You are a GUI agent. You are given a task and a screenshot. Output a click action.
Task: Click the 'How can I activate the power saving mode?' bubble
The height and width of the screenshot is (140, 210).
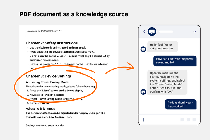(x=175, y=61)
